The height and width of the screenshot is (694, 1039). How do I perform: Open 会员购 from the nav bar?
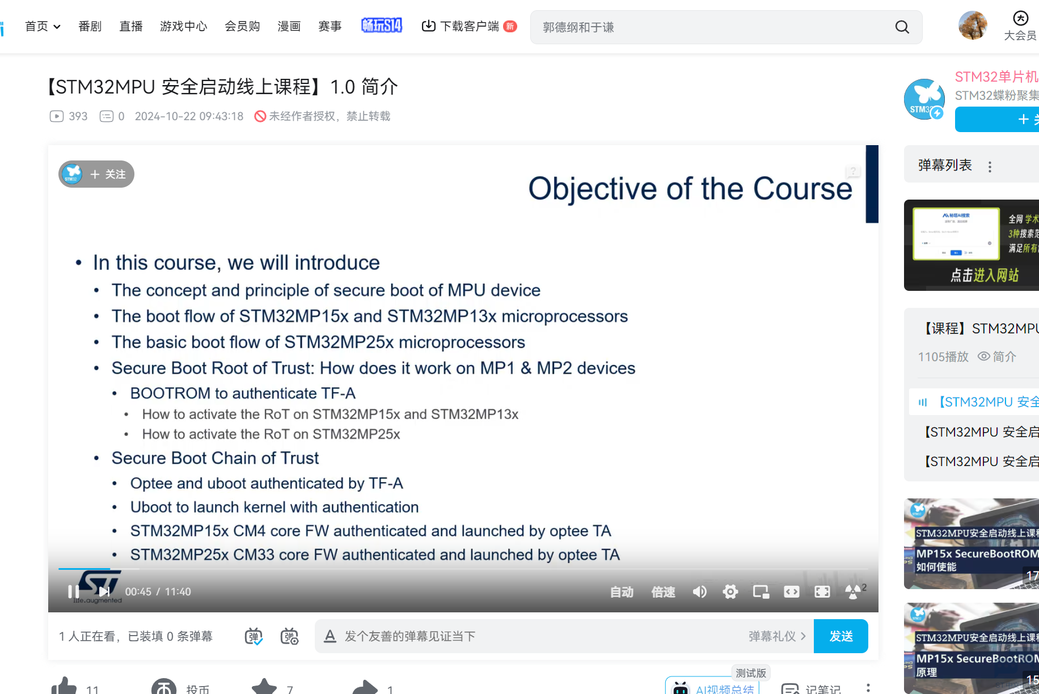coord(242,26)
